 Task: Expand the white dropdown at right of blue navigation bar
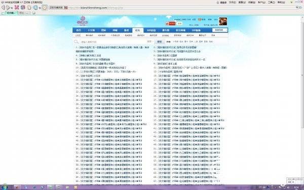(x=220, y=30)
